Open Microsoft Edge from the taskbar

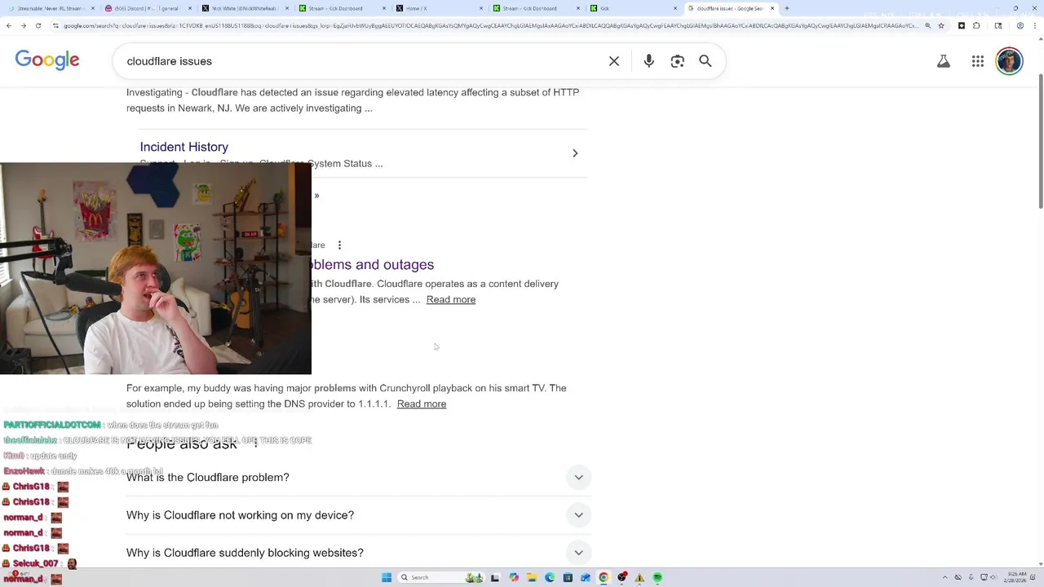point(550,577)
